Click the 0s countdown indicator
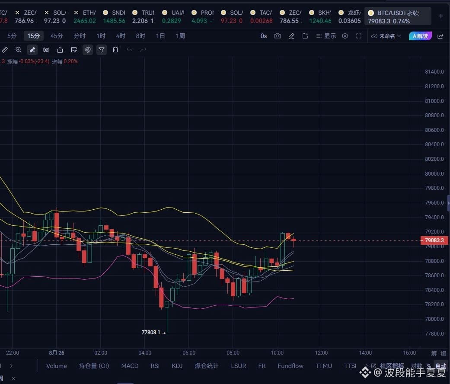450x384 pixels. pyautogui.click(x=264, y=36)
